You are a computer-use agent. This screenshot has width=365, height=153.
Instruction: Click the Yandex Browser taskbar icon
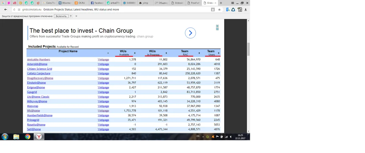tap(39, 137)
